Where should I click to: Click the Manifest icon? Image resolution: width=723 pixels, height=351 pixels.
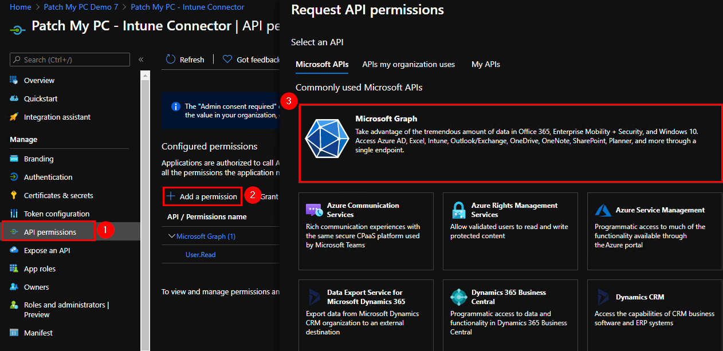[x=14, y=333]
